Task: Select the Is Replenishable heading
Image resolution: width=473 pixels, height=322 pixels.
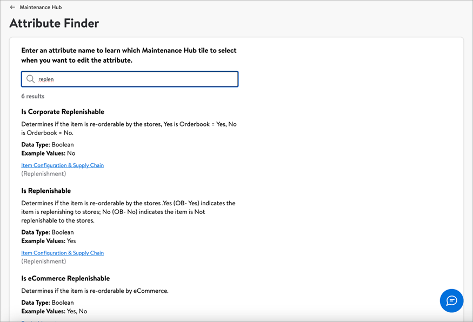Action: click(46, 191)
